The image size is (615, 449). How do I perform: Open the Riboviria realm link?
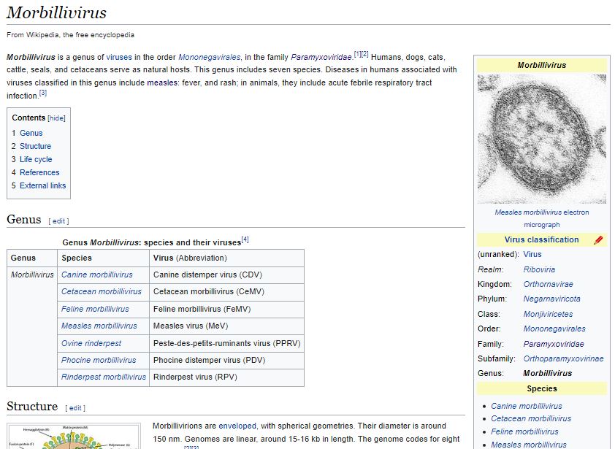point(539,270)
